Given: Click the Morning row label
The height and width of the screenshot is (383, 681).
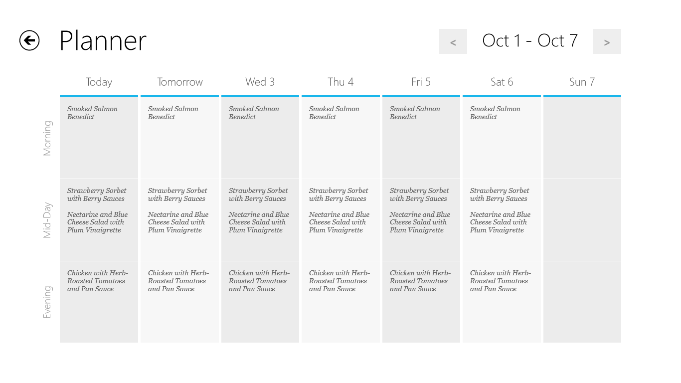Looking at the screenshot, I should (x=47, y=138).
